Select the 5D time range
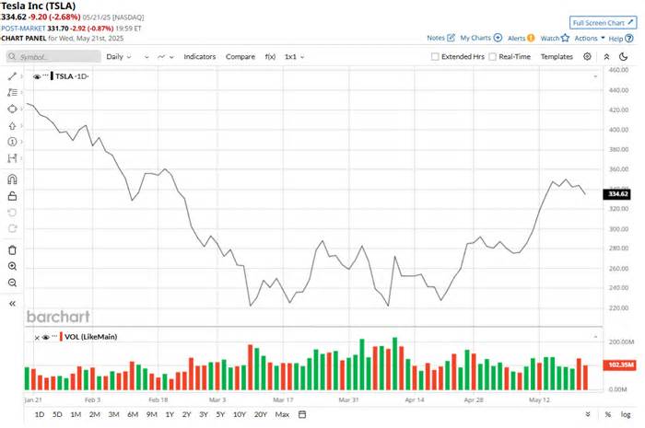Viewport: 645px width, 428px height. coord(57,414)
